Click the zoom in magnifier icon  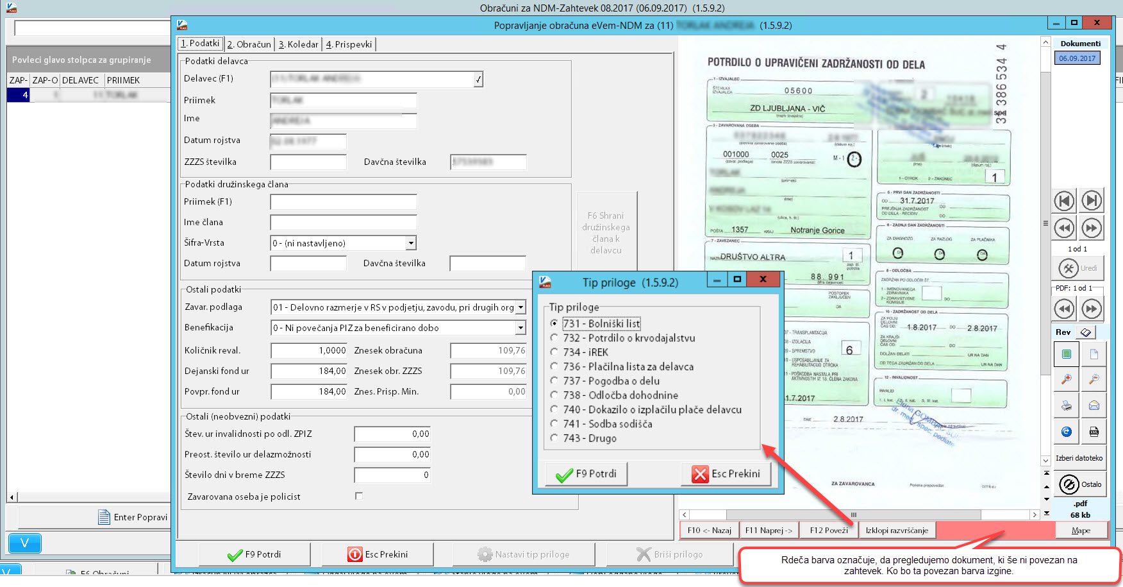coord(1067,380)
